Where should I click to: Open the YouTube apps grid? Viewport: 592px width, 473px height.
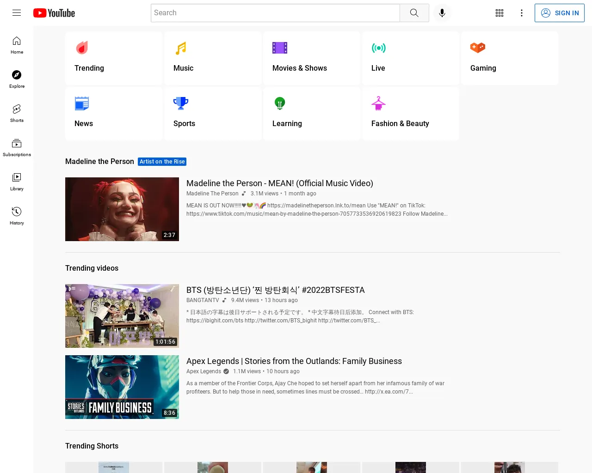tap(499, 13)
